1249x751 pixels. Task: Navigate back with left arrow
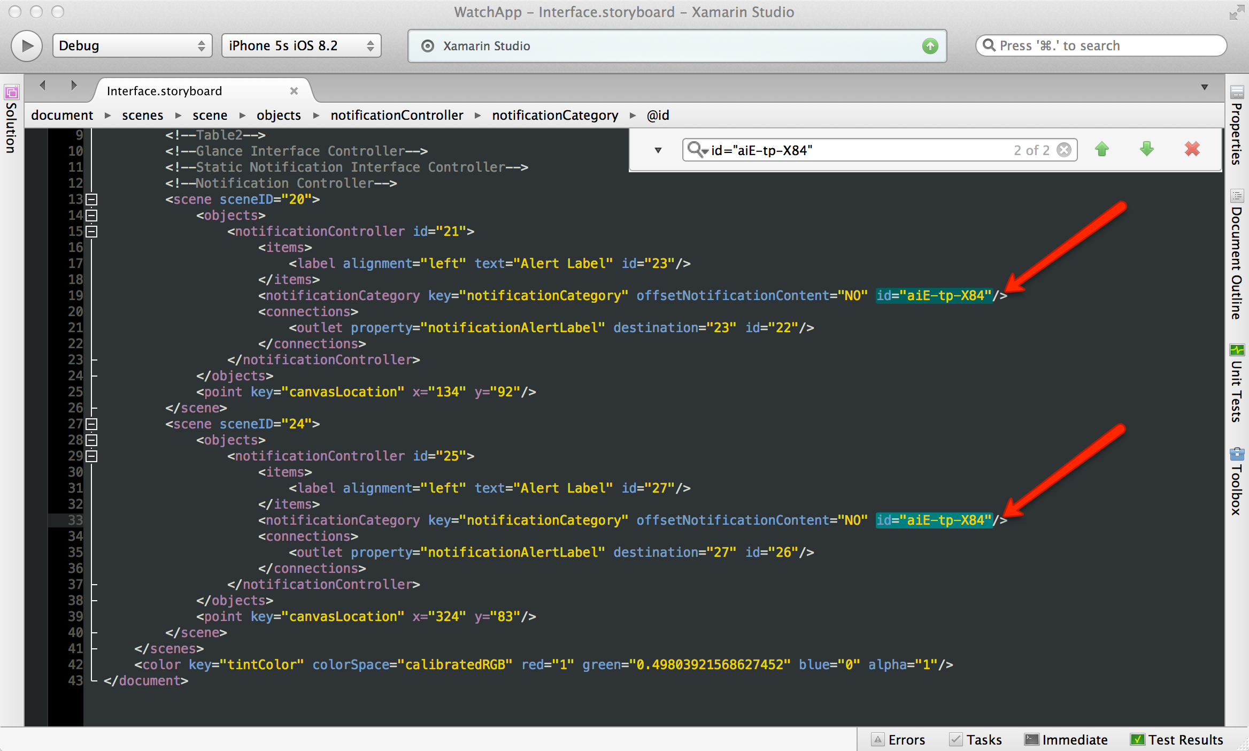[43, 86]
